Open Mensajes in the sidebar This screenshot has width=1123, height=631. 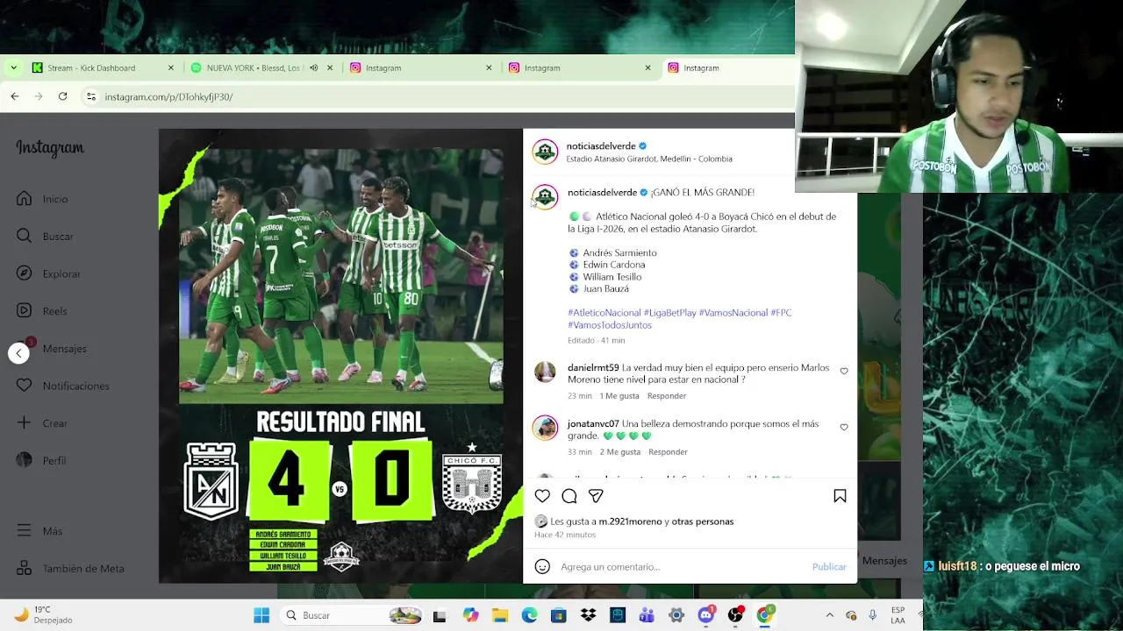[51, 349]
